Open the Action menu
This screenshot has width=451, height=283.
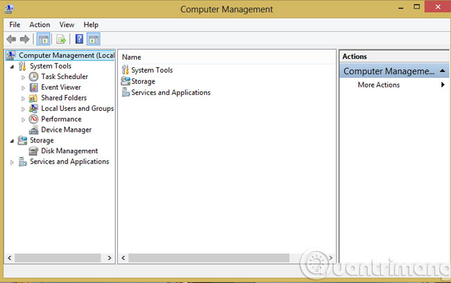[40, 25]
